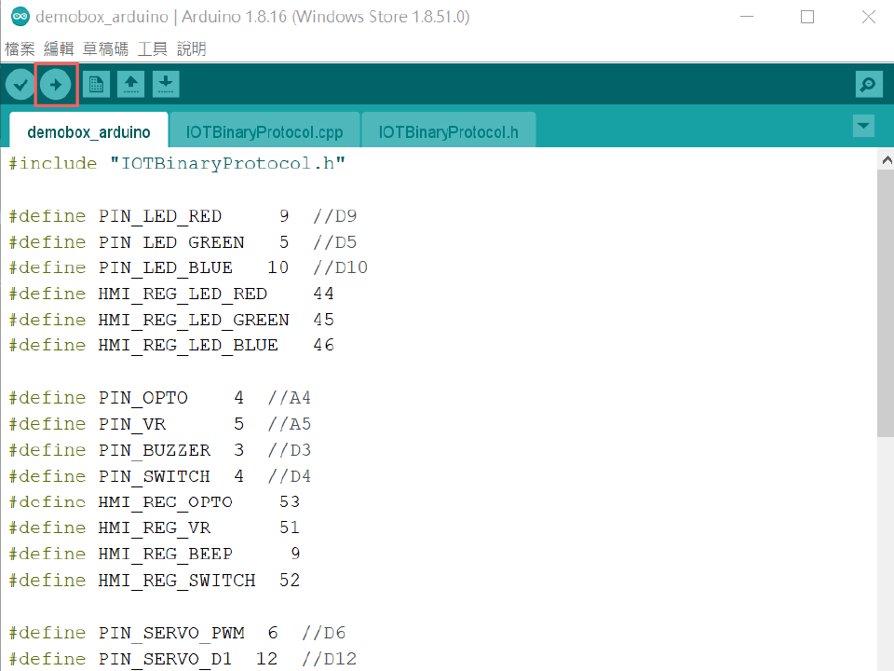Select the demobox_arduino tab

pyautogui.click(x=88, y=131)
